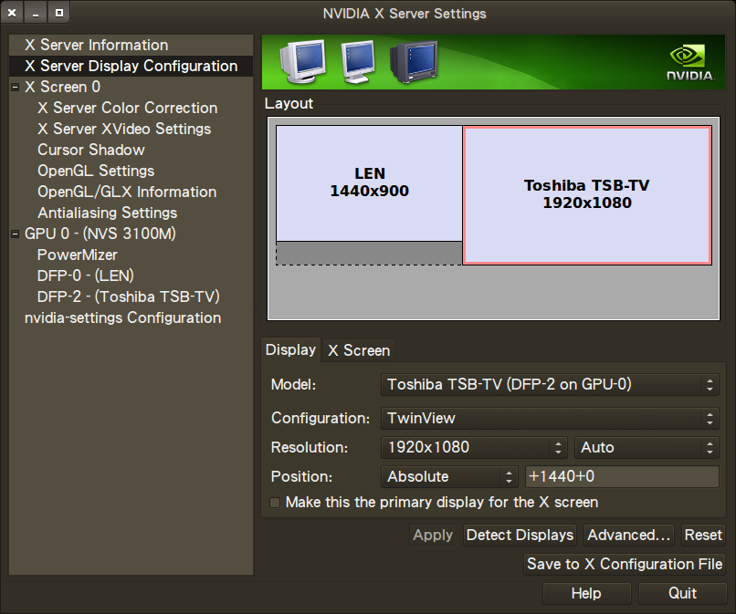The height and width of the screenshot is (614, 736).
Task: Enable primary display checkbox for X screen
Action: tap(275, 503)
